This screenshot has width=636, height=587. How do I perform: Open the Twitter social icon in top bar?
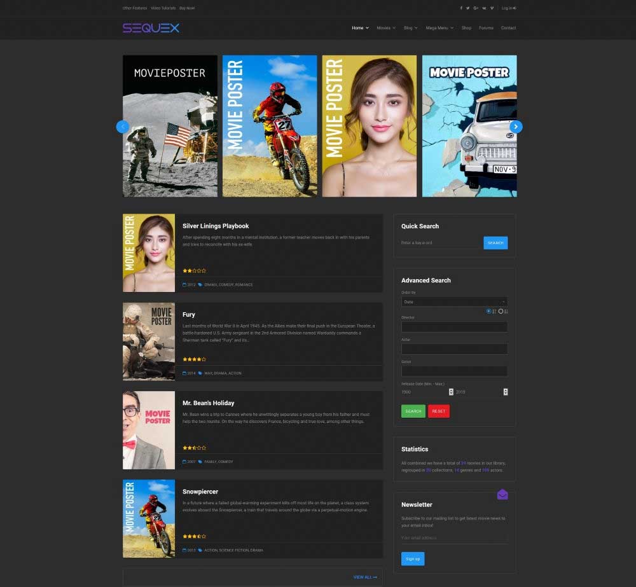pos(467,8)
